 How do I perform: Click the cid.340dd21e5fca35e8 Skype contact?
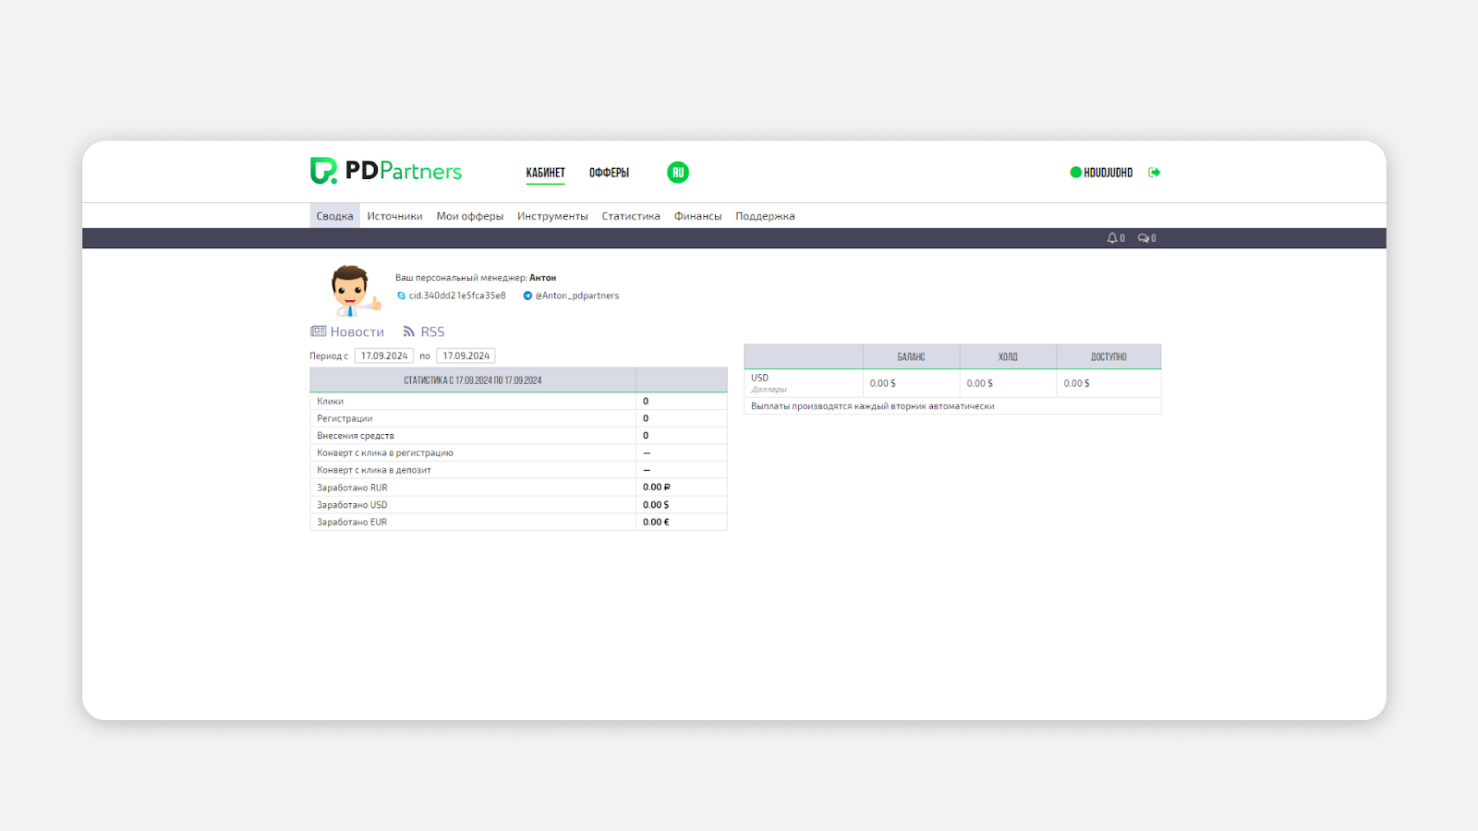point(457,295)
